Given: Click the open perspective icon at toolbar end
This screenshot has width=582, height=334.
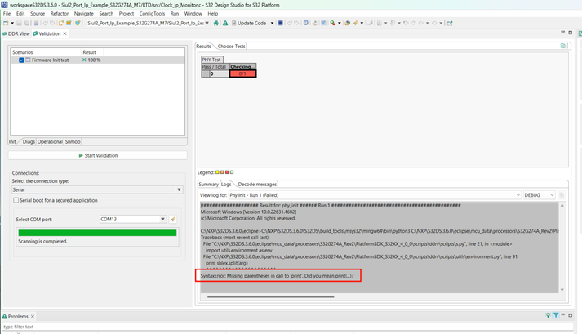Looking at the screenshot, I should (x=450, y=23).
